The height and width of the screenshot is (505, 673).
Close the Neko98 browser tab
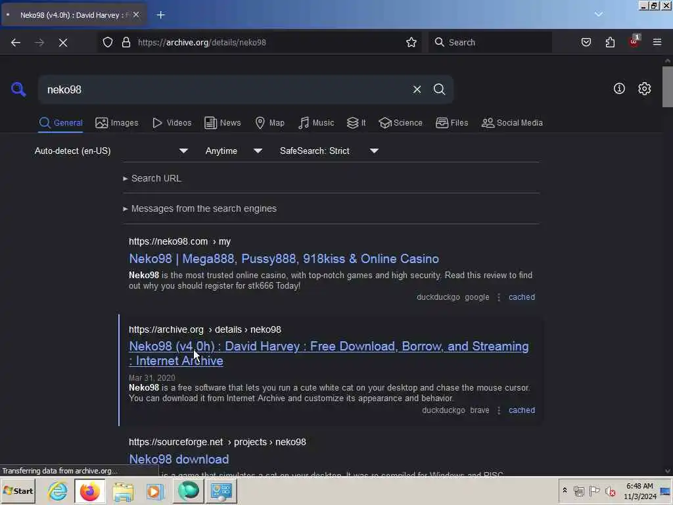pyautogui.click(x=136, y=14)
